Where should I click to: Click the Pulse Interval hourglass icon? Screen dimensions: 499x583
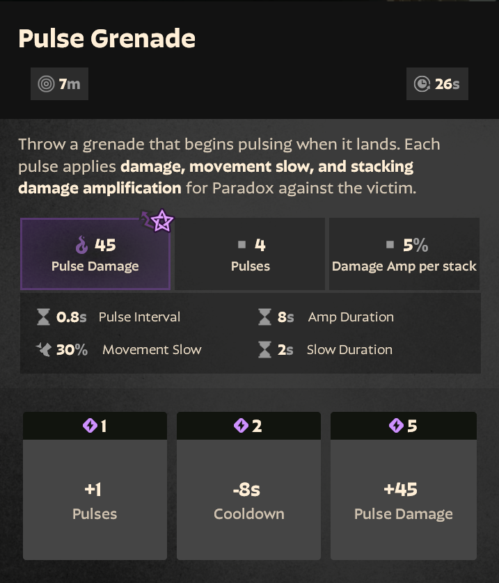pyautogui.click(x=44, y=317)
